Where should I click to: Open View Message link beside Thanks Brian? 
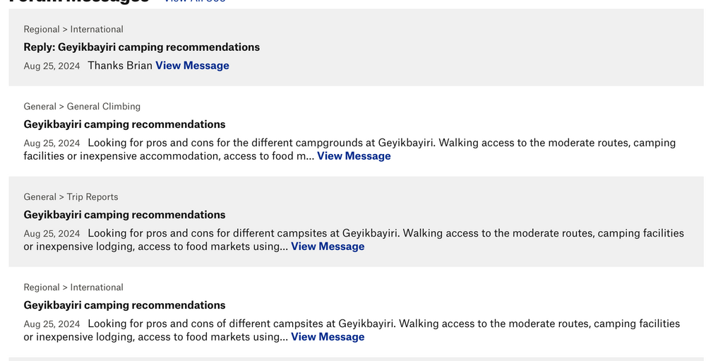coord(192,66)
